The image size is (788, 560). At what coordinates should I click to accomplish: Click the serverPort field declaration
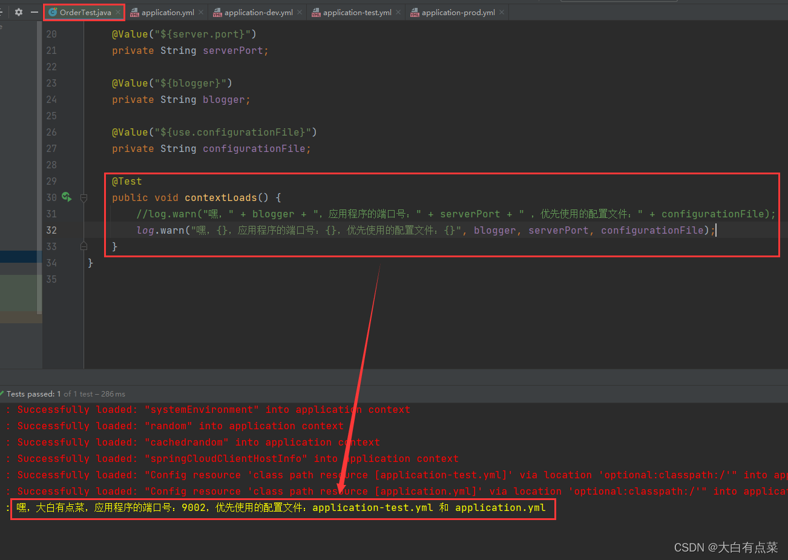[x=190, y=51]
